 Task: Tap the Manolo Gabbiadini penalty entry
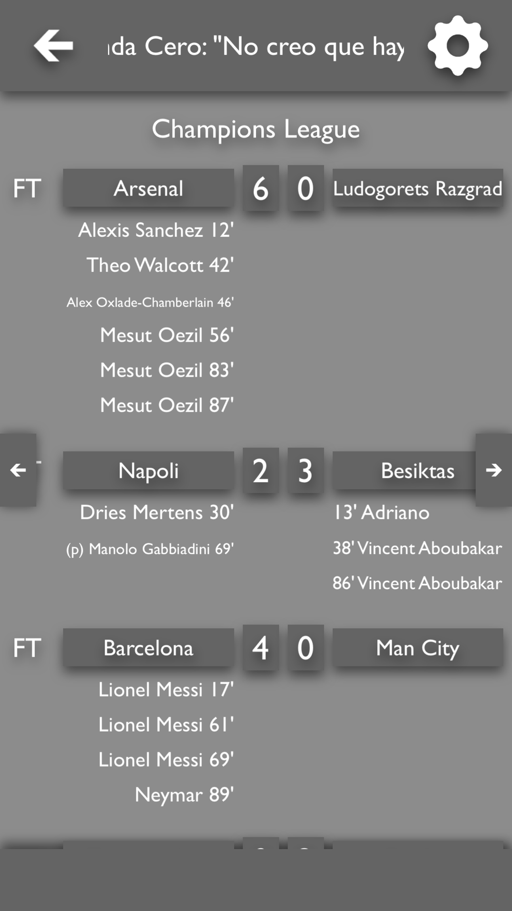tap(150, 549)
